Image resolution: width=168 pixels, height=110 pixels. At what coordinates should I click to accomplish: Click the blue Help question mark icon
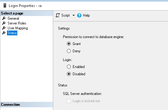pos(79,15)
